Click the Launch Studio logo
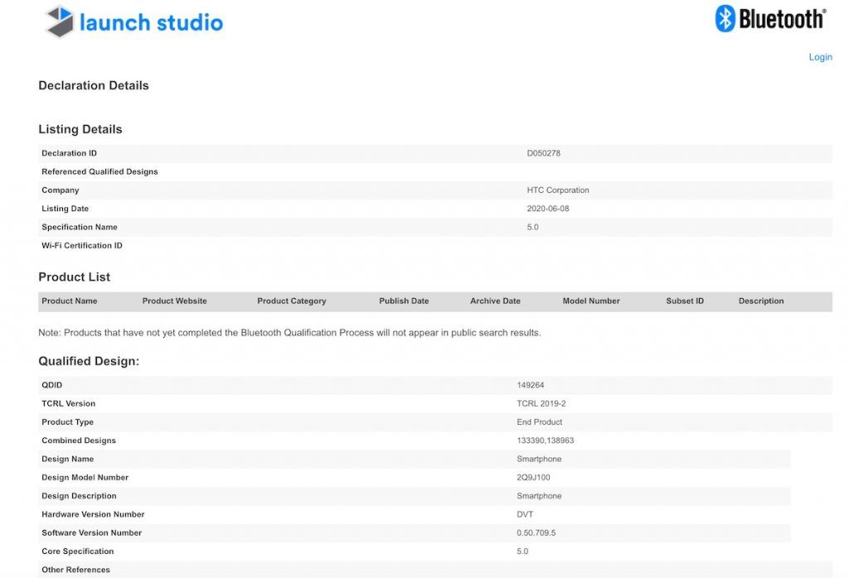Screen dimensions: 849x578 click(133, 22)
